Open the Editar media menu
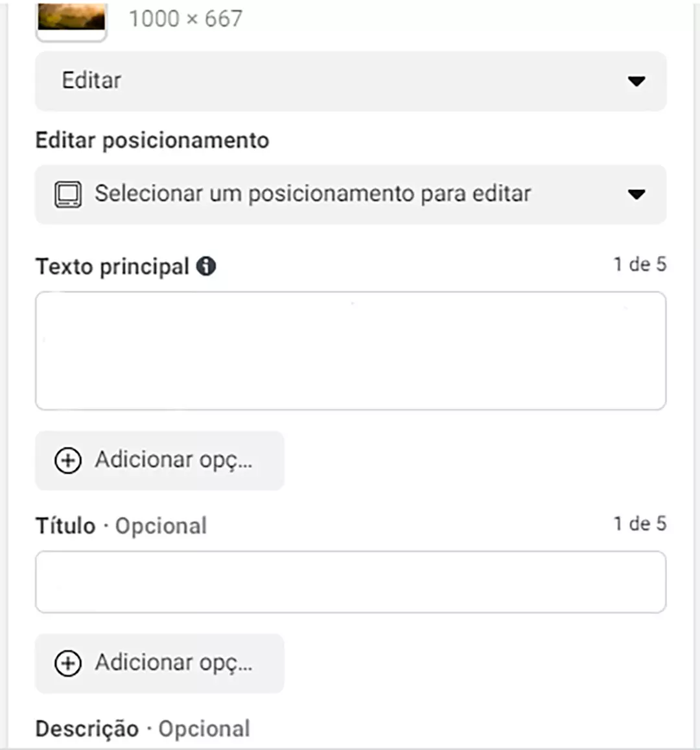This screenshot has width=700, height=750. [x=351, y=81]
